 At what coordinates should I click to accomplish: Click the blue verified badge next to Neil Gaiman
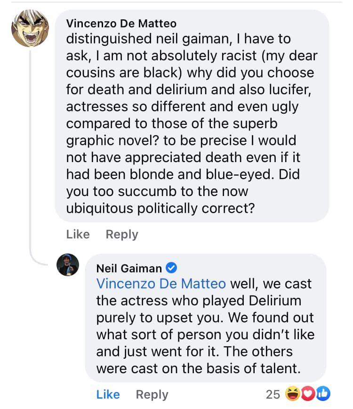[172, 268]
